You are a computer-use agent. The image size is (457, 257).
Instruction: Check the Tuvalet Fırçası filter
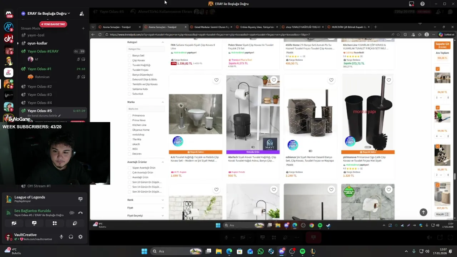tap(129, 70)
